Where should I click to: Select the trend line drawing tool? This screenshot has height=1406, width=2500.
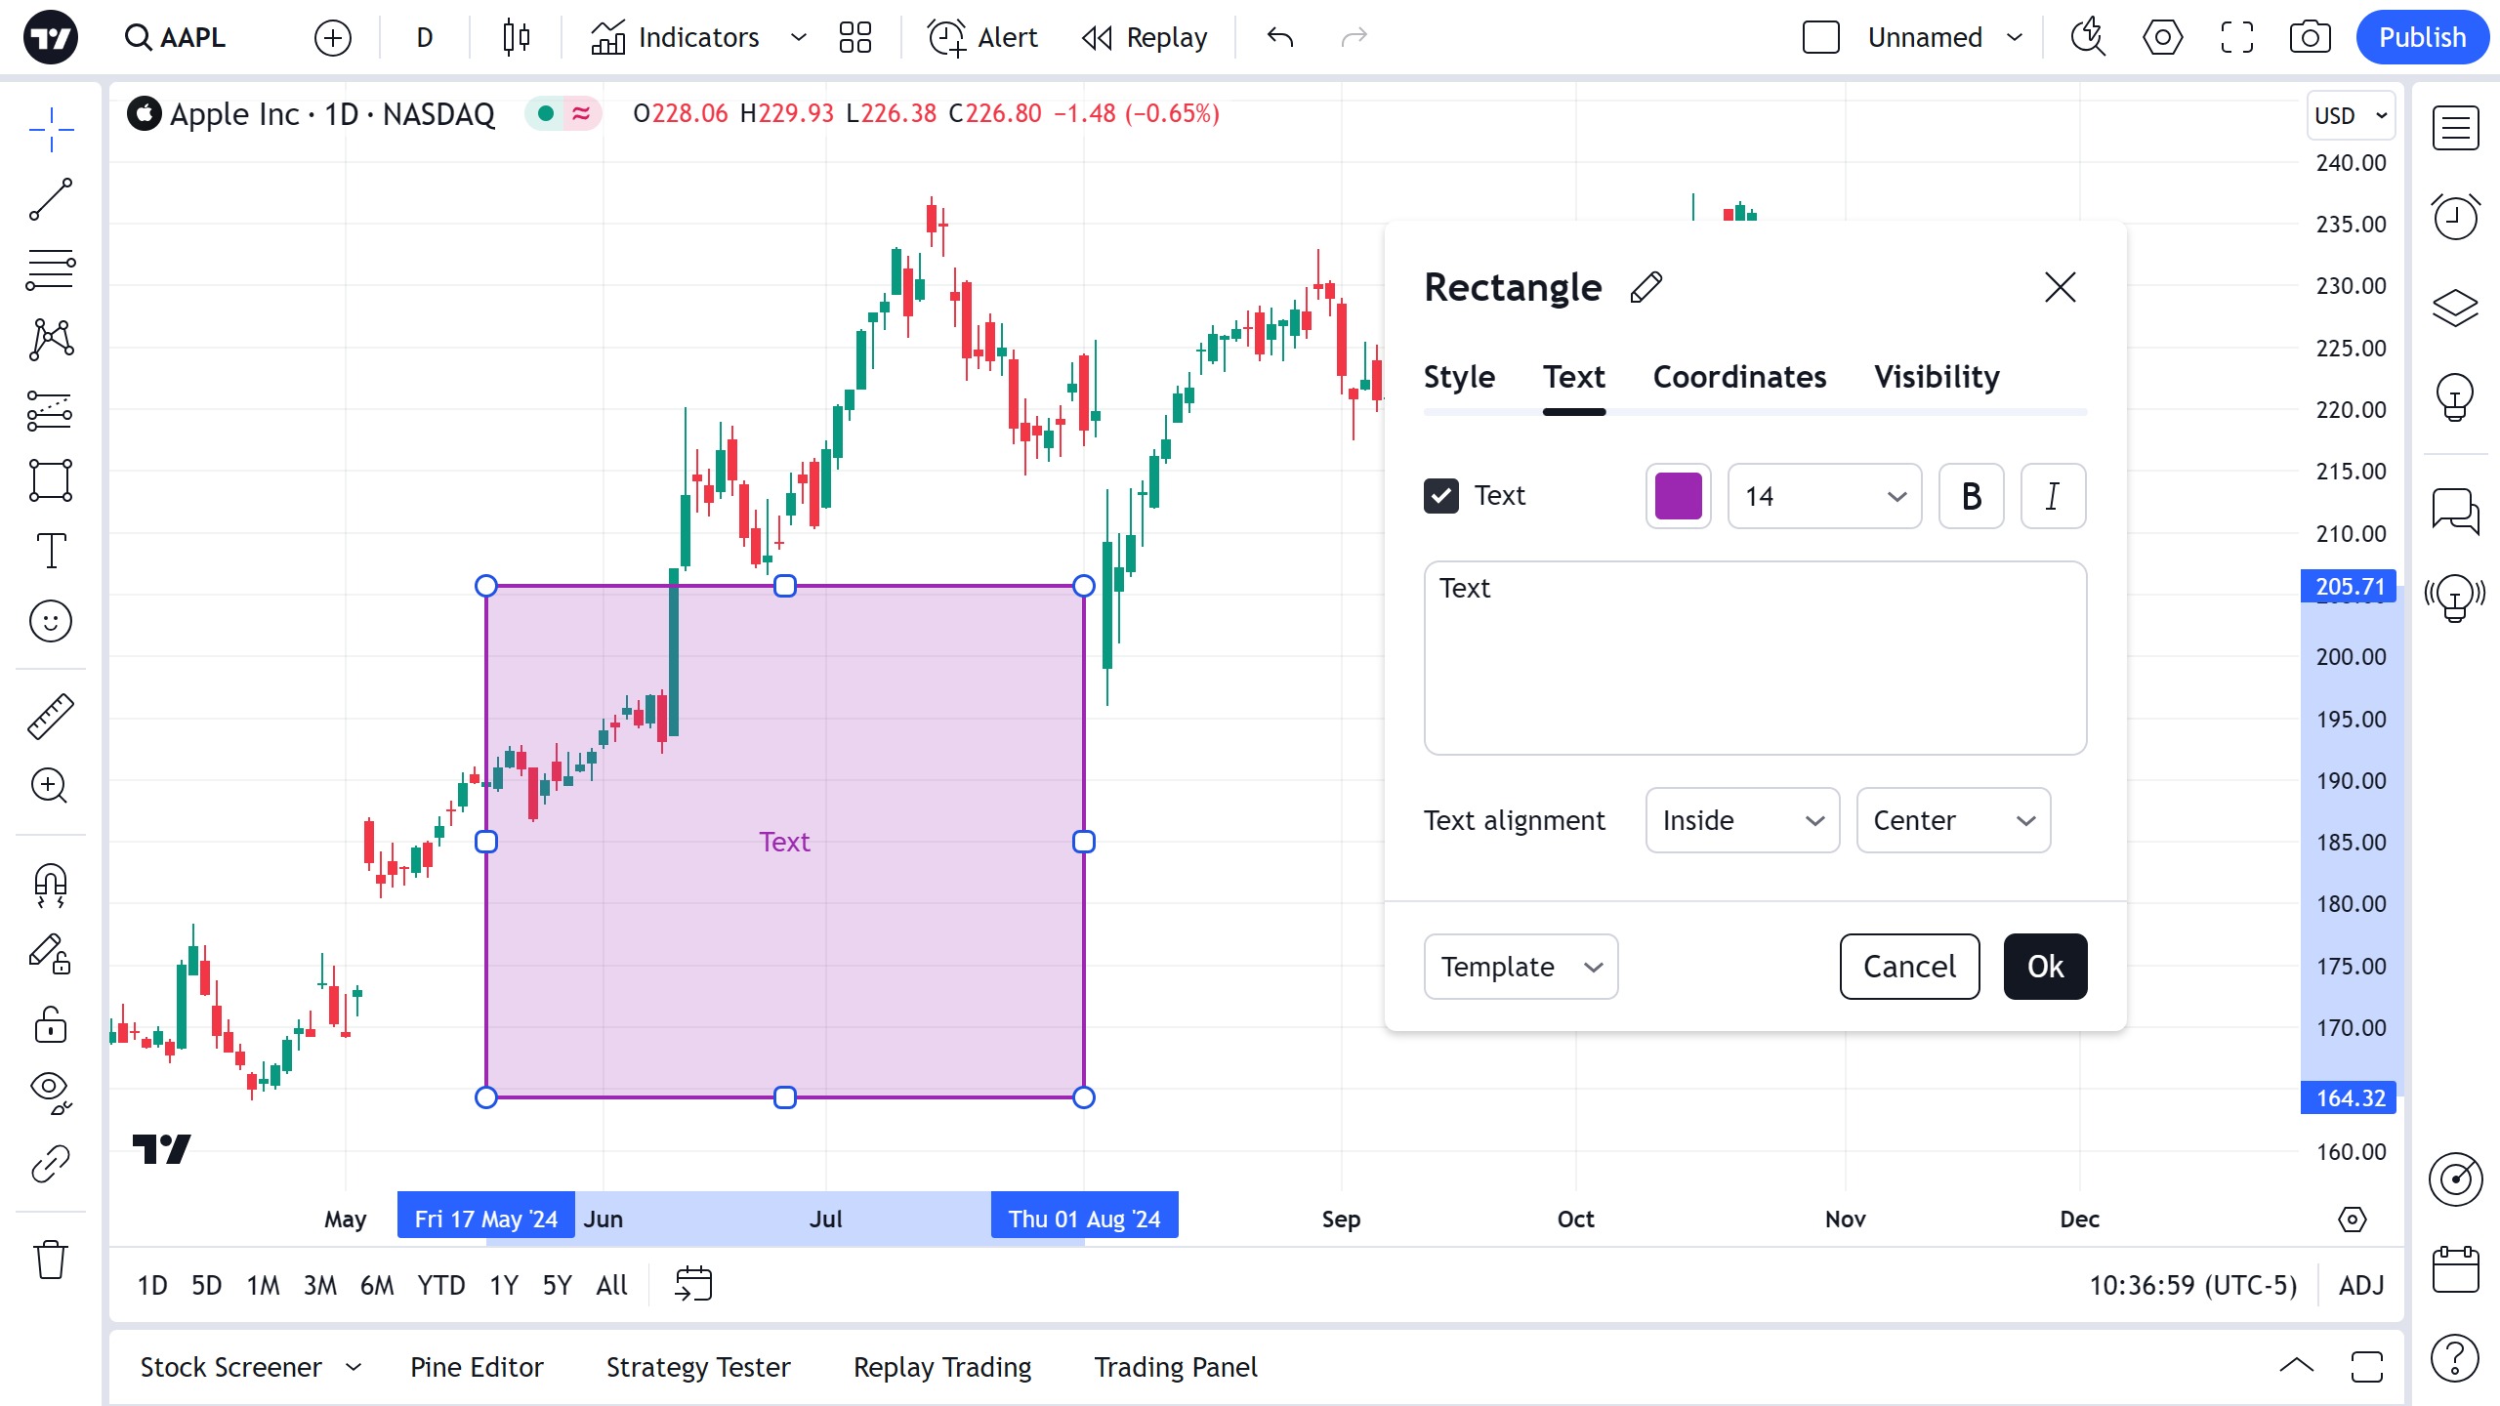[51, 200]
